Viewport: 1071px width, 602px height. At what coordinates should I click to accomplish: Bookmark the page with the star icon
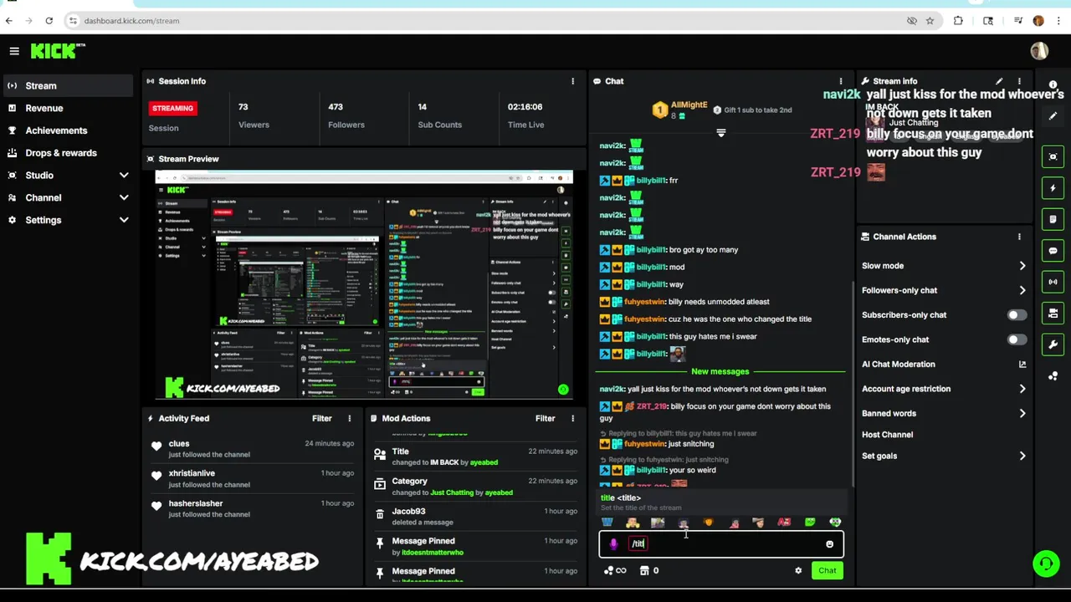pyautogui.click(x=930, y=20)
